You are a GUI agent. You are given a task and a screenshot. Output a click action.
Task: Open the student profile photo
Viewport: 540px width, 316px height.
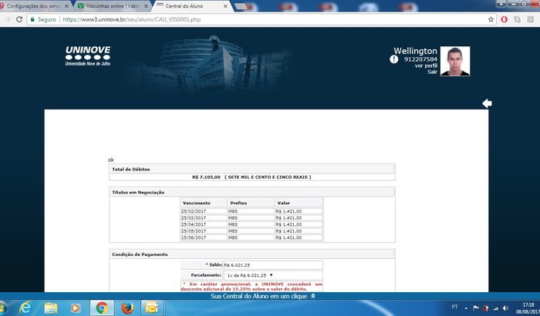pyautogui.click(x=455, y=61)
